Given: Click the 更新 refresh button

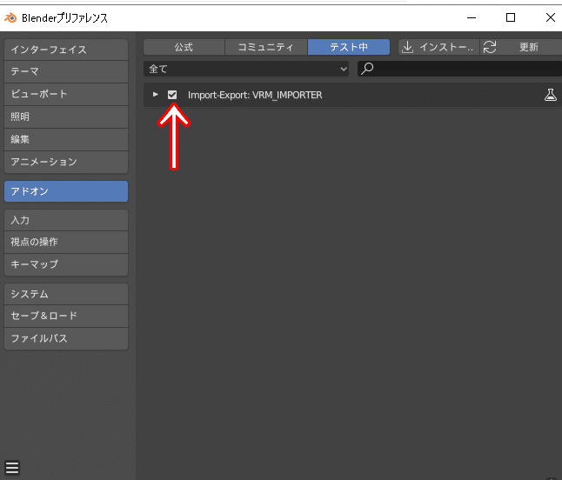Looking at the screenshot, I should click(x=521, y=47).
